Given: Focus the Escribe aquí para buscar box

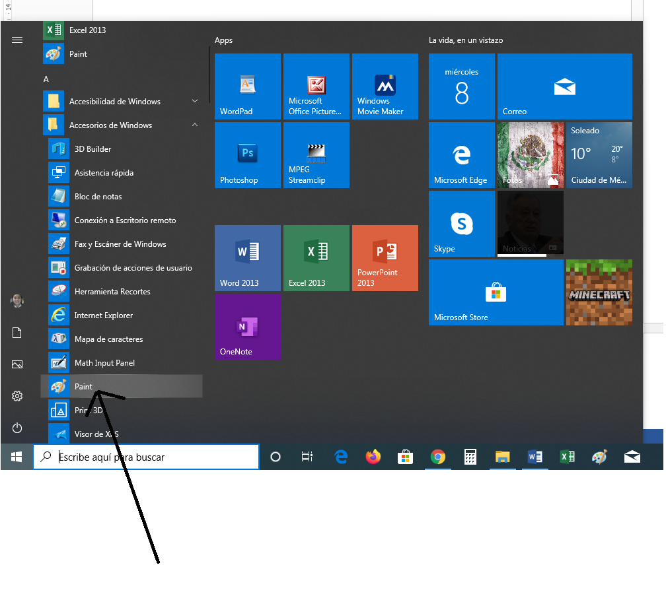Looking at the screenshot, I should pyautogui.click(x=146, y=457).
